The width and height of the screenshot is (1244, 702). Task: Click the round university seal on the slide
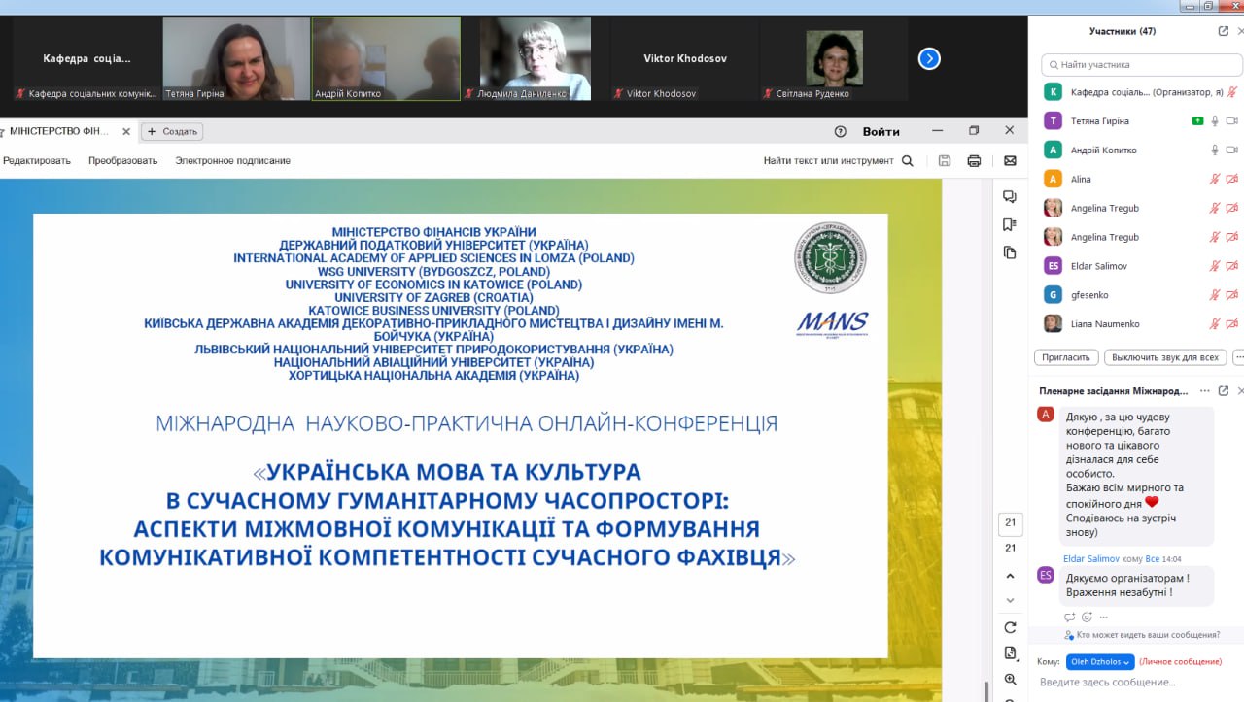point(831,259)
